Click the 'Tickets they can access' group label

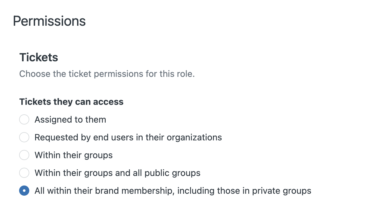coord(71,102)
